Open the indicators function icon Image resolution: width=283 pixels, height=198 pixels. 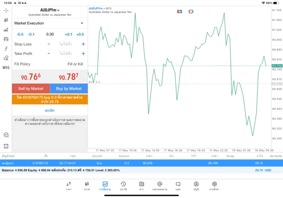click(6, 48)
